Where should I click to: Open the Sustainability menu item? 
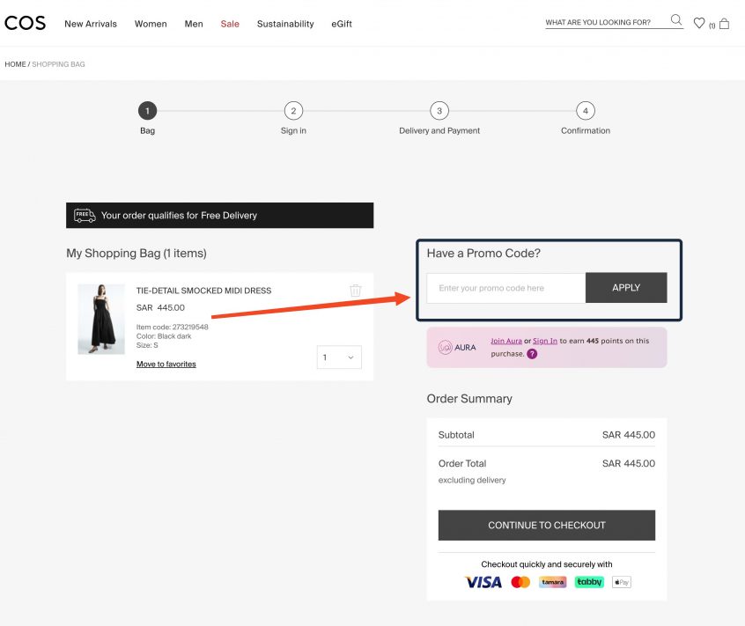coord(285,24)
